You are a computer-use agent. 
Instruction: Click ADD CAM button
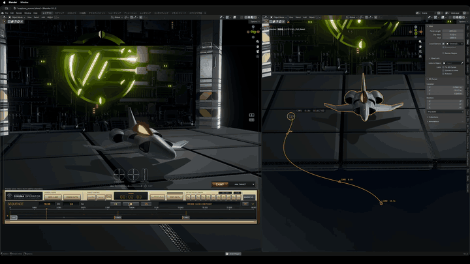coord(53,198)
